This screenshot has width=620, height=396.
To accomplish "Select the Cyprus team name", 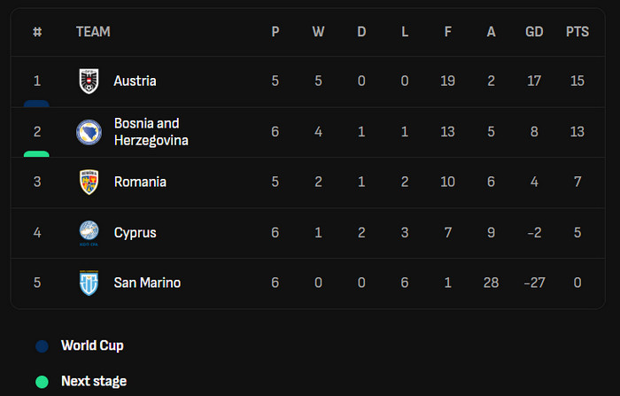I will [x=135, y=233].
